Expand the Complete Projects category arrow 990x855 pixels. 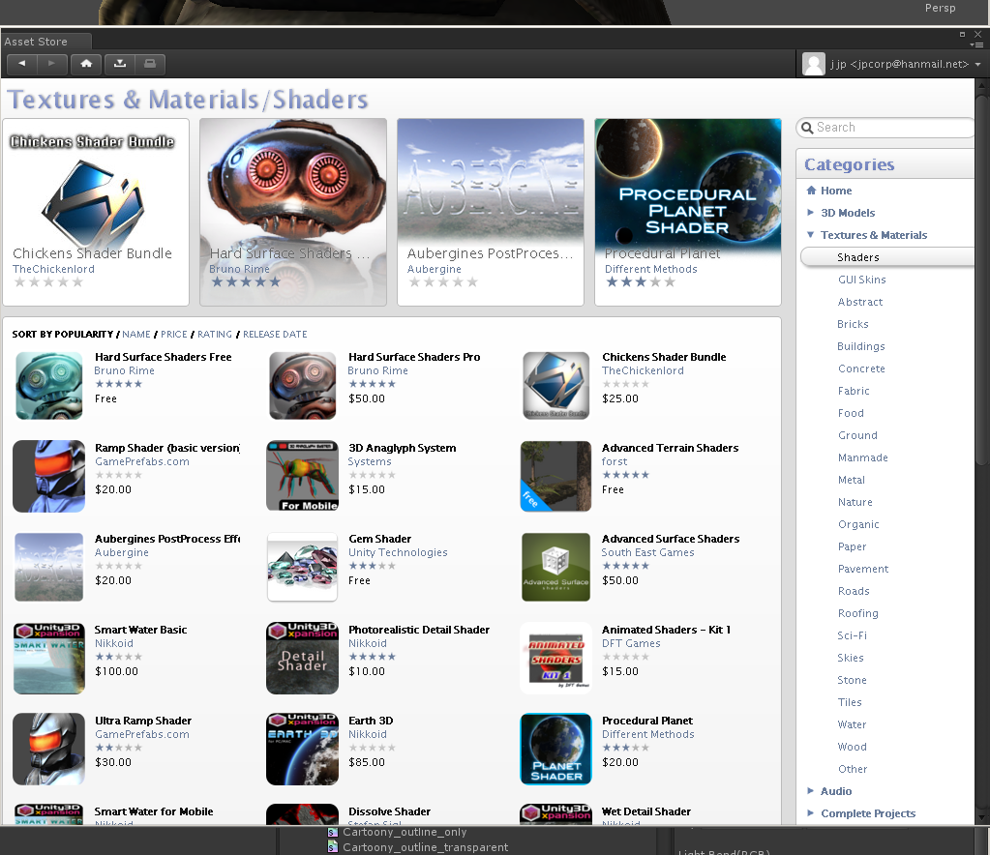811,812
